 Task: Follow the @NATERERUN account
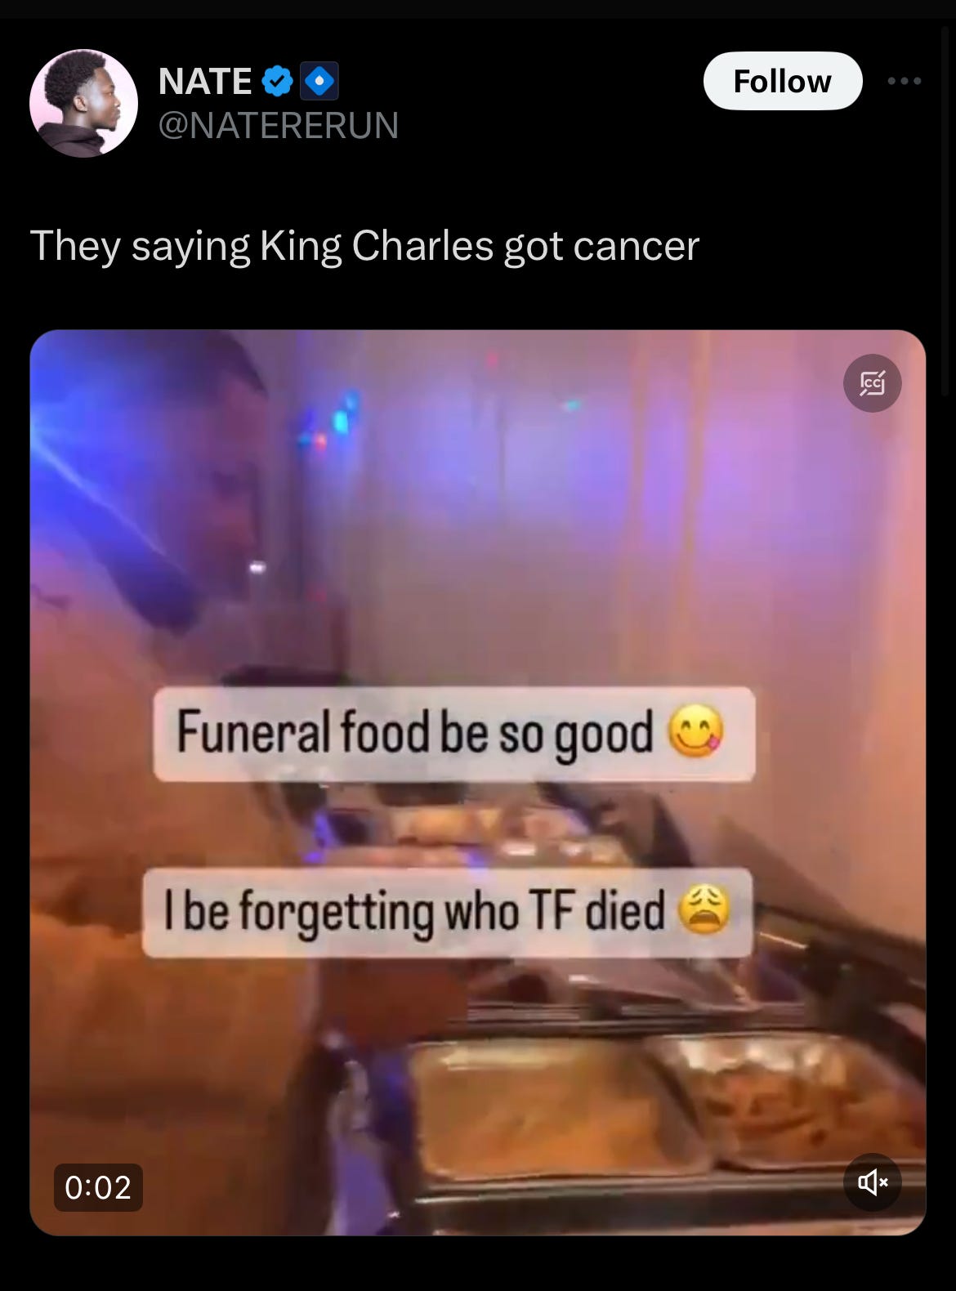782,81
